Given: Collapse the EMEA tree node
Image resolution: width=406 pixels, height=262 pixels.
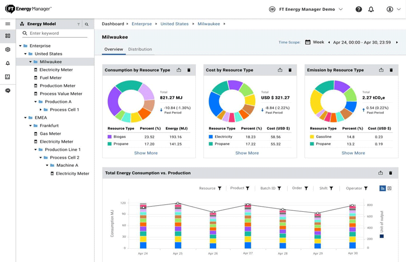Looking at the screenshot, I should point(25,118).
